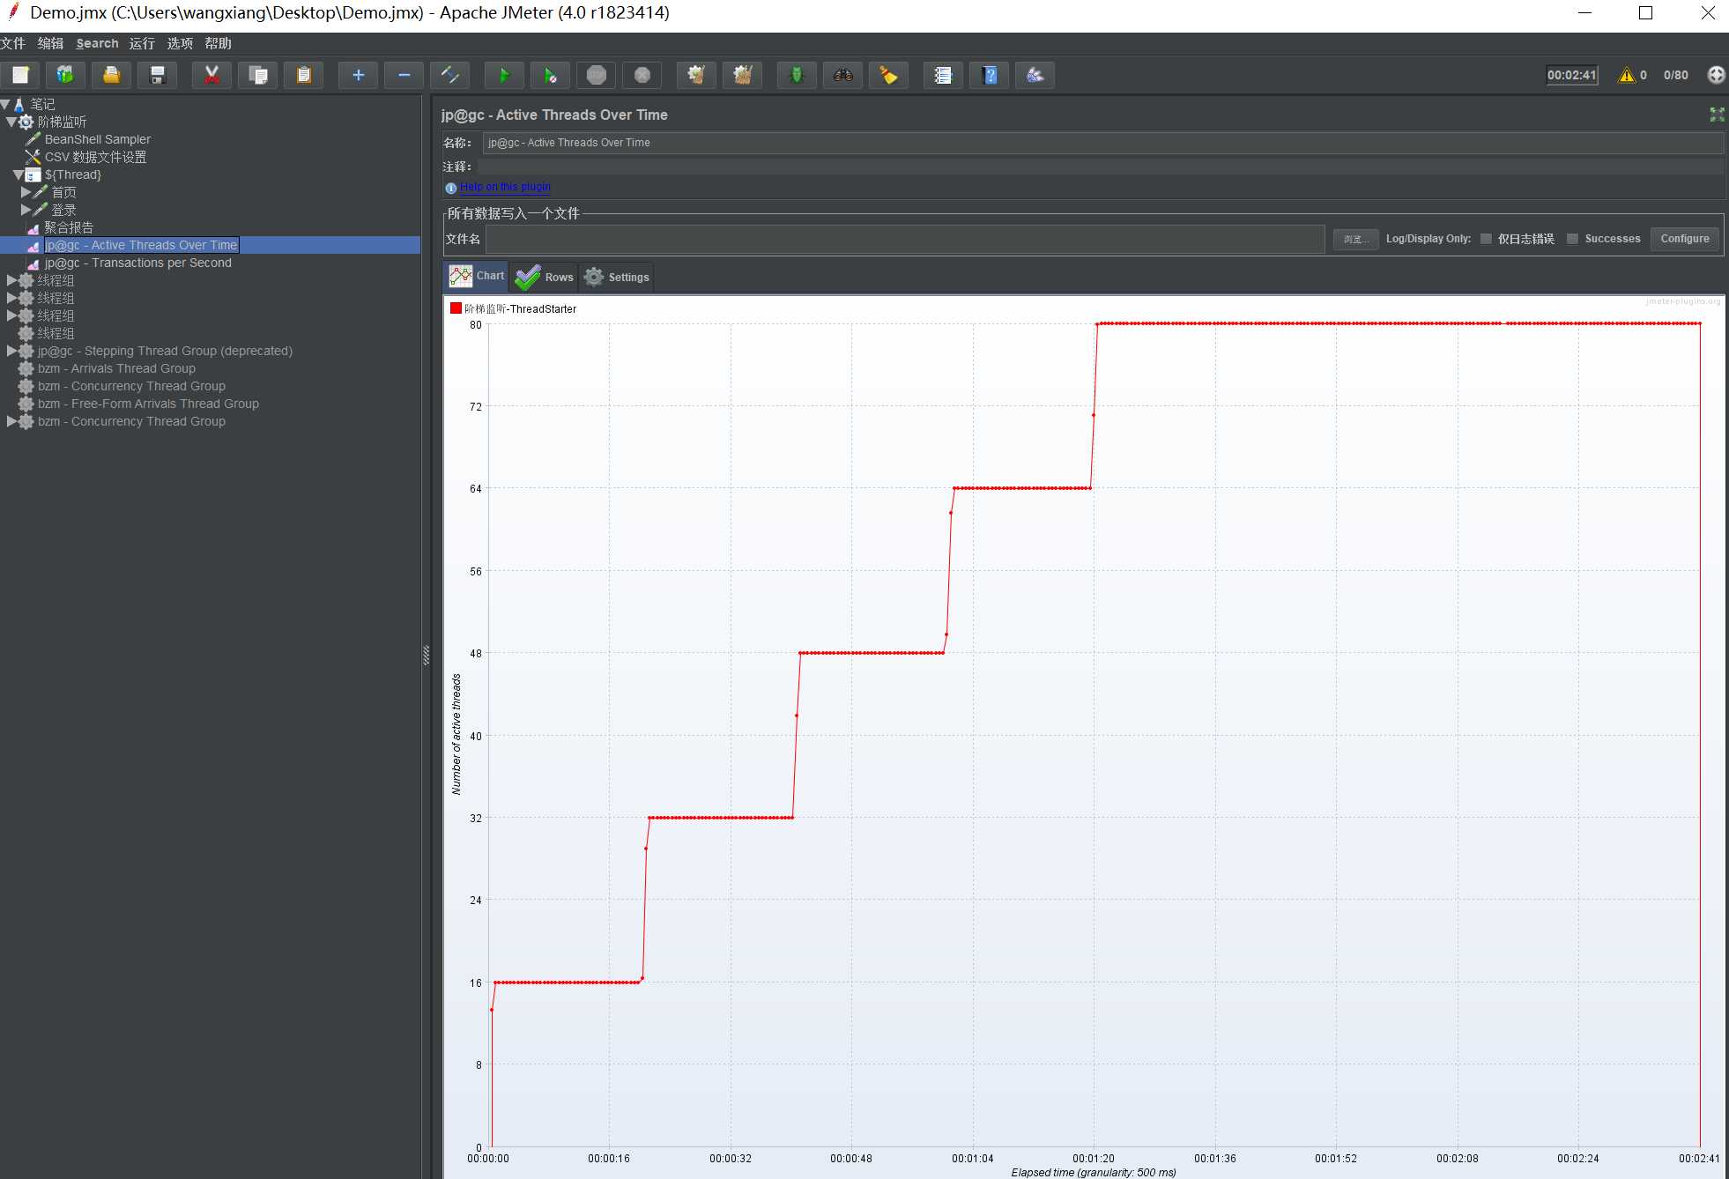Click the Start test run icon
This screenshot has height=1179, width=1729.
click(504, 75)
